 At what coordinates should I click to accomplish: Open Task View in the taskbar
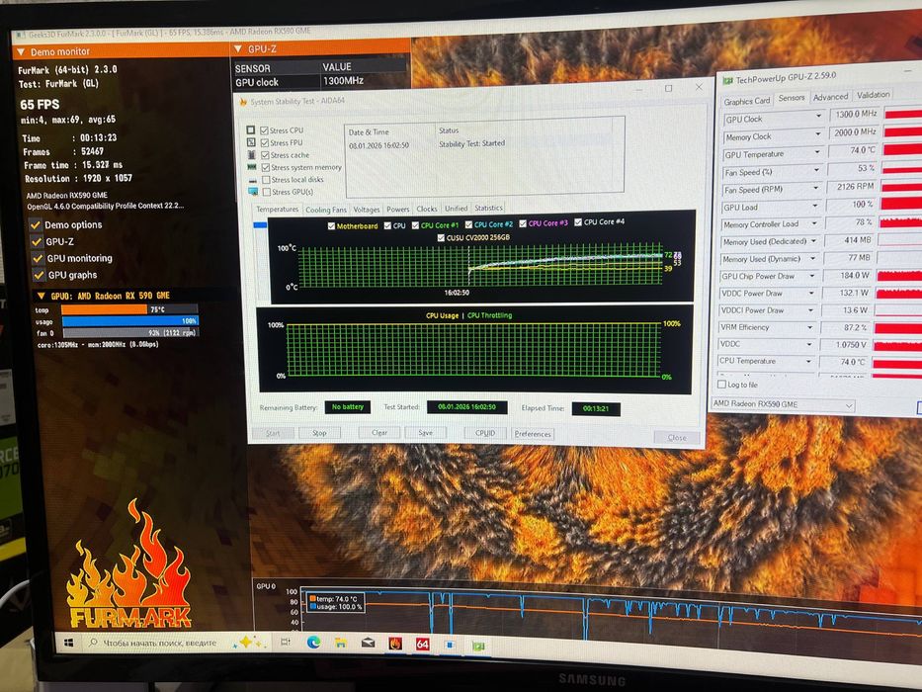click(286, 642)
